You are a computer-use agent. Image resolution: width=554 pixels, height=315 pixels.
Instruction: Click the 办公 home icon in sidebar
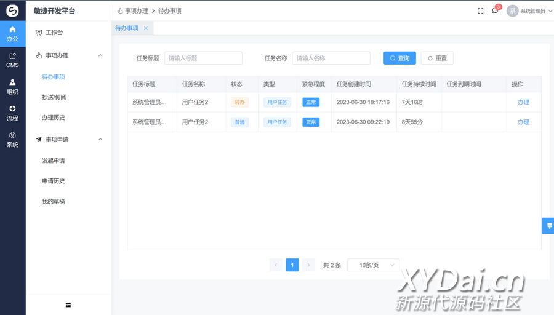pyautogui.click(x=12, y=33)
